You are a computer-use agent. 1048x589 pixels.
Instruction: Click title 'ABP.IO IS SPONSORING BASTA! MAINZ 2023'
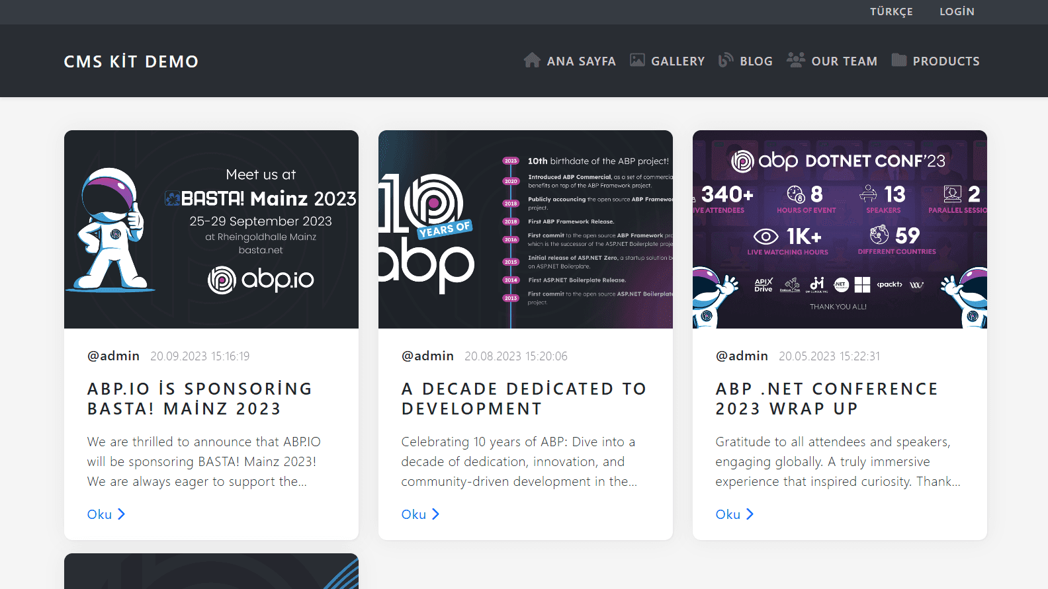click(x=200, y=399)
